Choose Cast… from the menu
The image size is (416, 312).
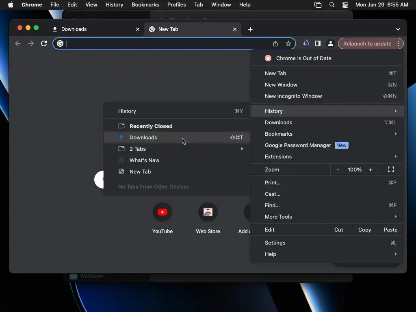(327, 194)
